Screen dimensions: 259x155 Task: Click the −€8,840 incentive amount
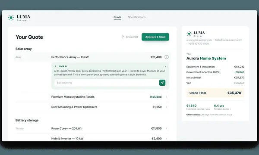[x=239, y=72]
